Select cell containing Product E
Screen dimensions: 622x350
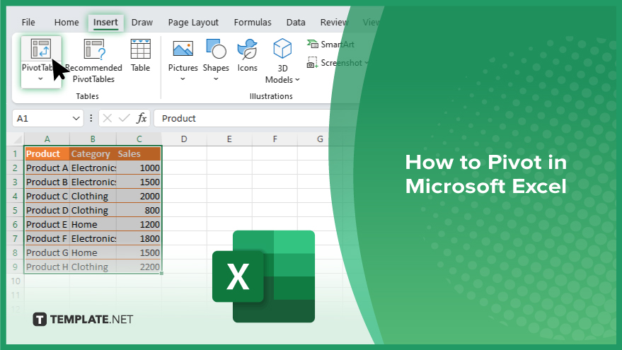(x=47, y=224)
